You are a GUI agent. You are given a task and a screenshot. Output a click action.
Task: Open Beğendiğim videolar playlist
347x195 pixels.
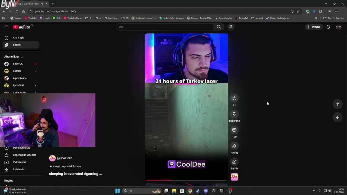[21, 155]
